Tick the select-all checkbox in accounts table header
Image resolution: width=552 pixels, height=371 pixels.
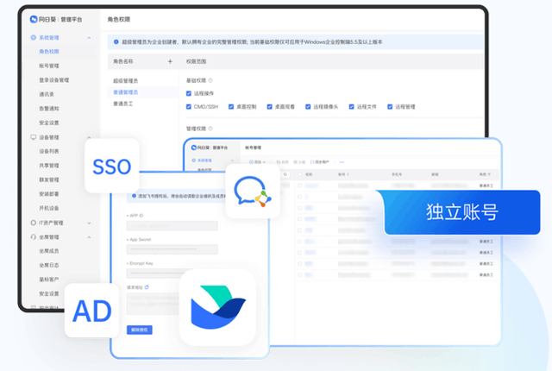coord(299,174)
